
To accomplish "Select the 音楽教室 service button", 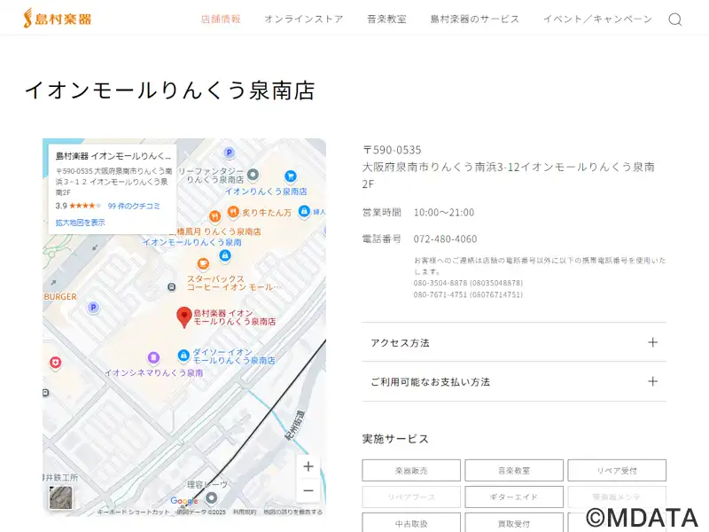I will (x=514, y=471).
